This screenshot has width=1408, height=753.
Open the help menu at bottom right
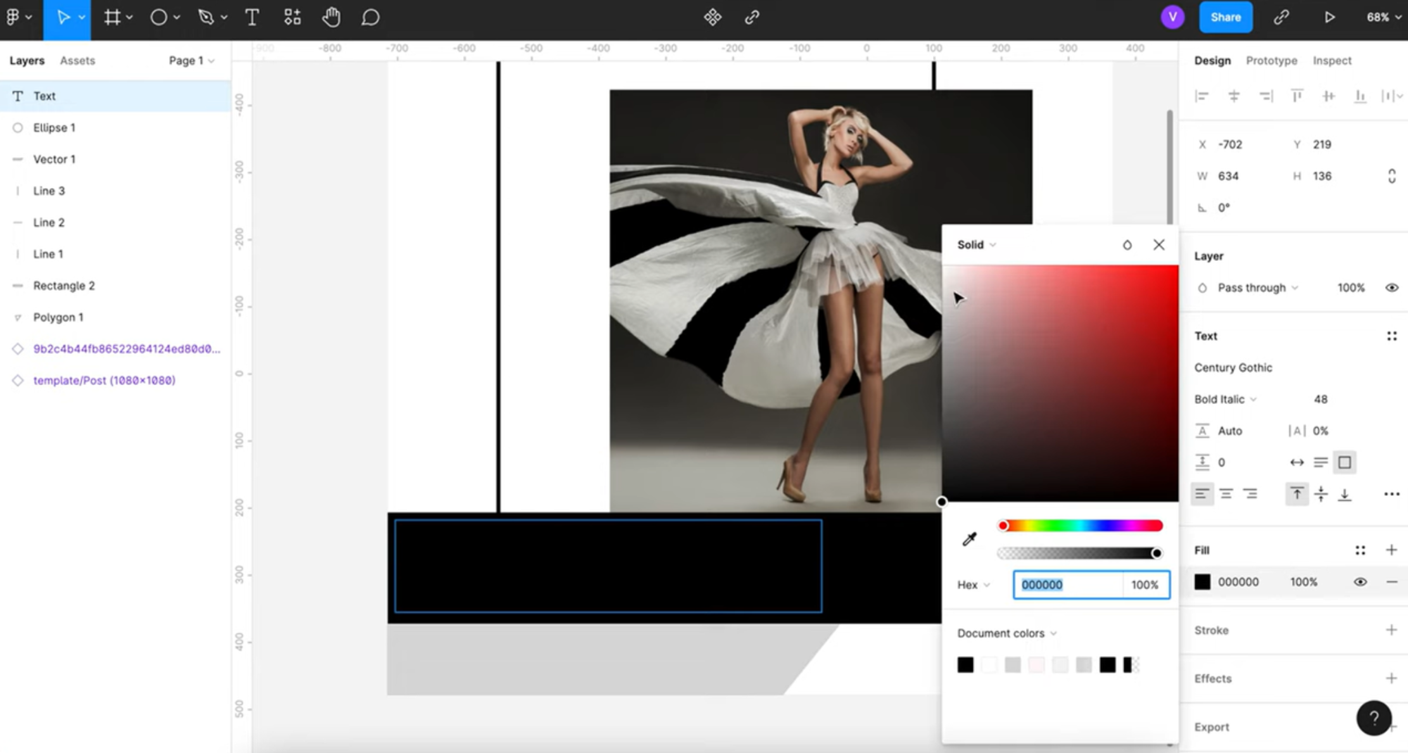click(x=1373, y=718)
